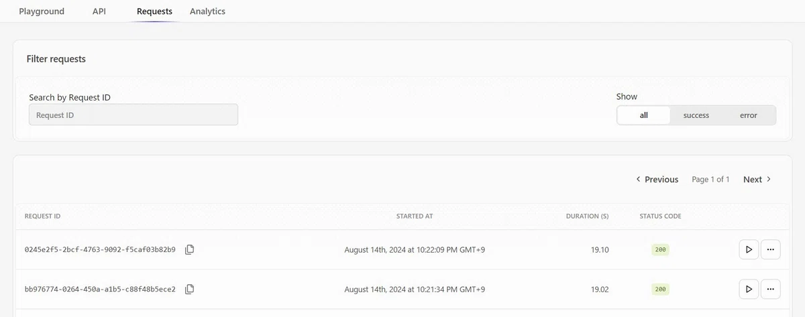Select request ID 0245e2f5-2bcf text
805x317 pixels.
tap(100, 249)
